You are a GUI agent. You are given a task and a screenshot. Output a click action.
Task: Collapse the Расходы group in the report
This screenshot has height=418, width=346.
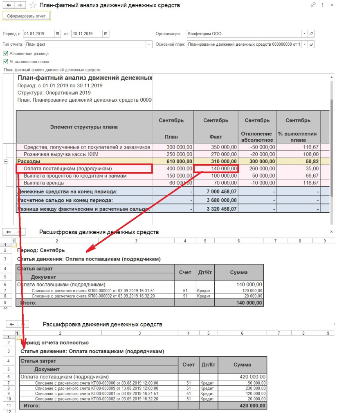6,162
